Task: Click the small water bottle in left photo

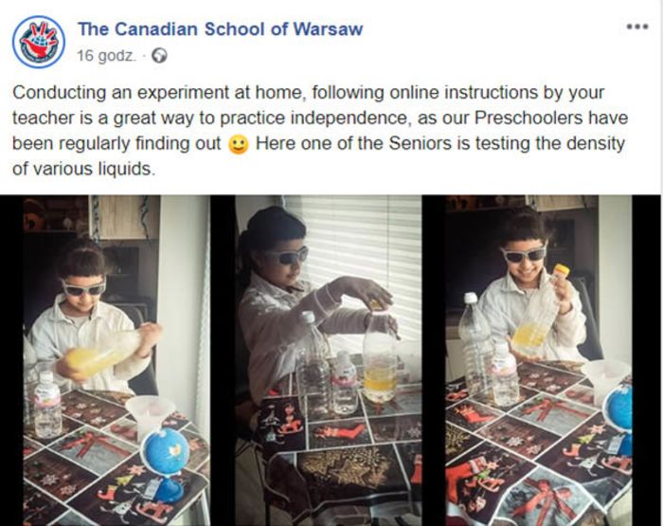Action: point(47,404)
